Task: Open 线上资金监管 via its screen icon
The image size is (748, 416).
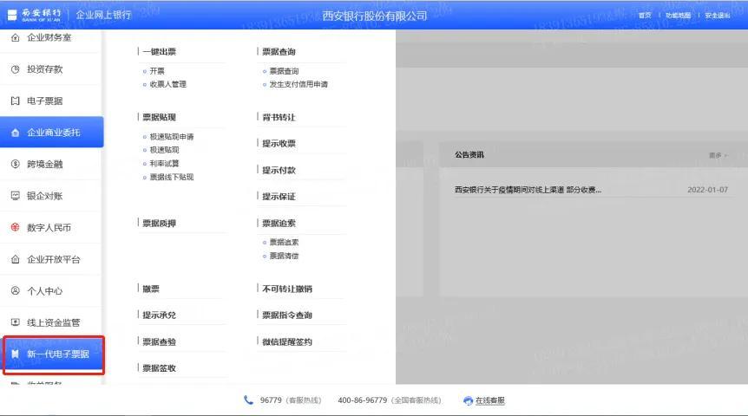Action: click(x=16, y=322)
